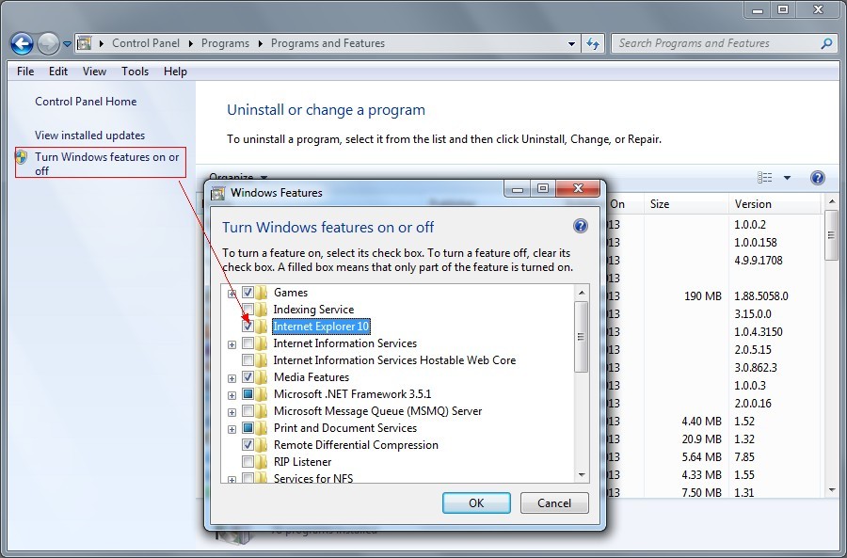Open the Tools menu
Viewport: 847px width, 558px height.
(135, 72)
